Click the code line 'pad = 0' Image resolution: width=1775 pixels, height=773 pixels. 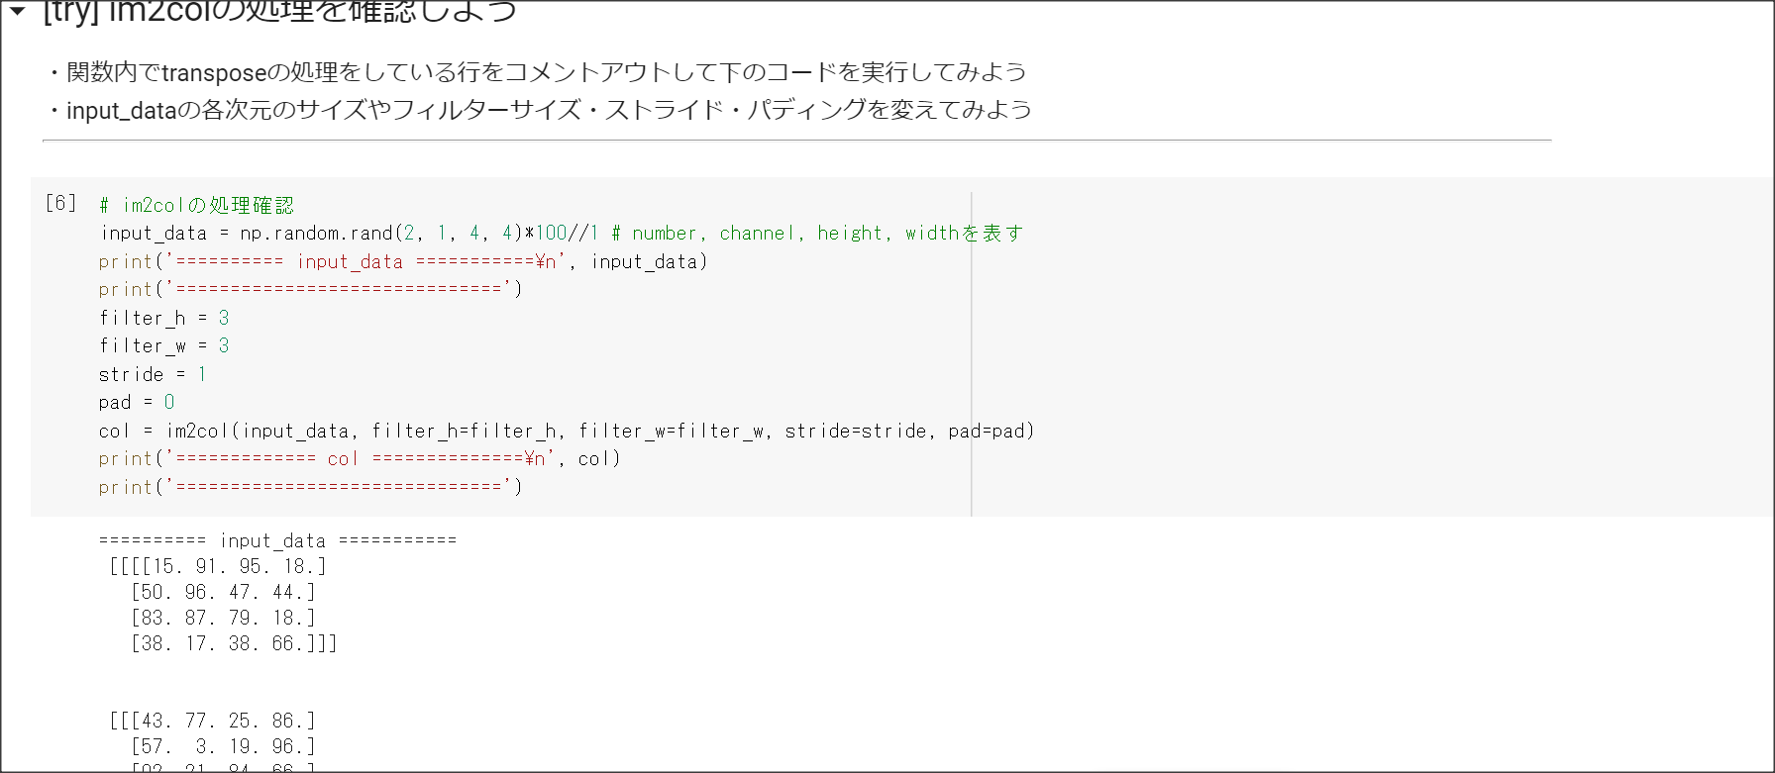[137, 402]
